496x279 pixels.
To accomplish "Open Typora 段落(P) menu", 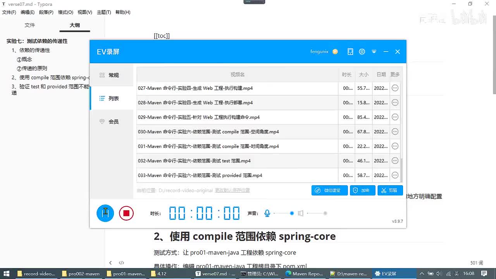I will point(46,12).
